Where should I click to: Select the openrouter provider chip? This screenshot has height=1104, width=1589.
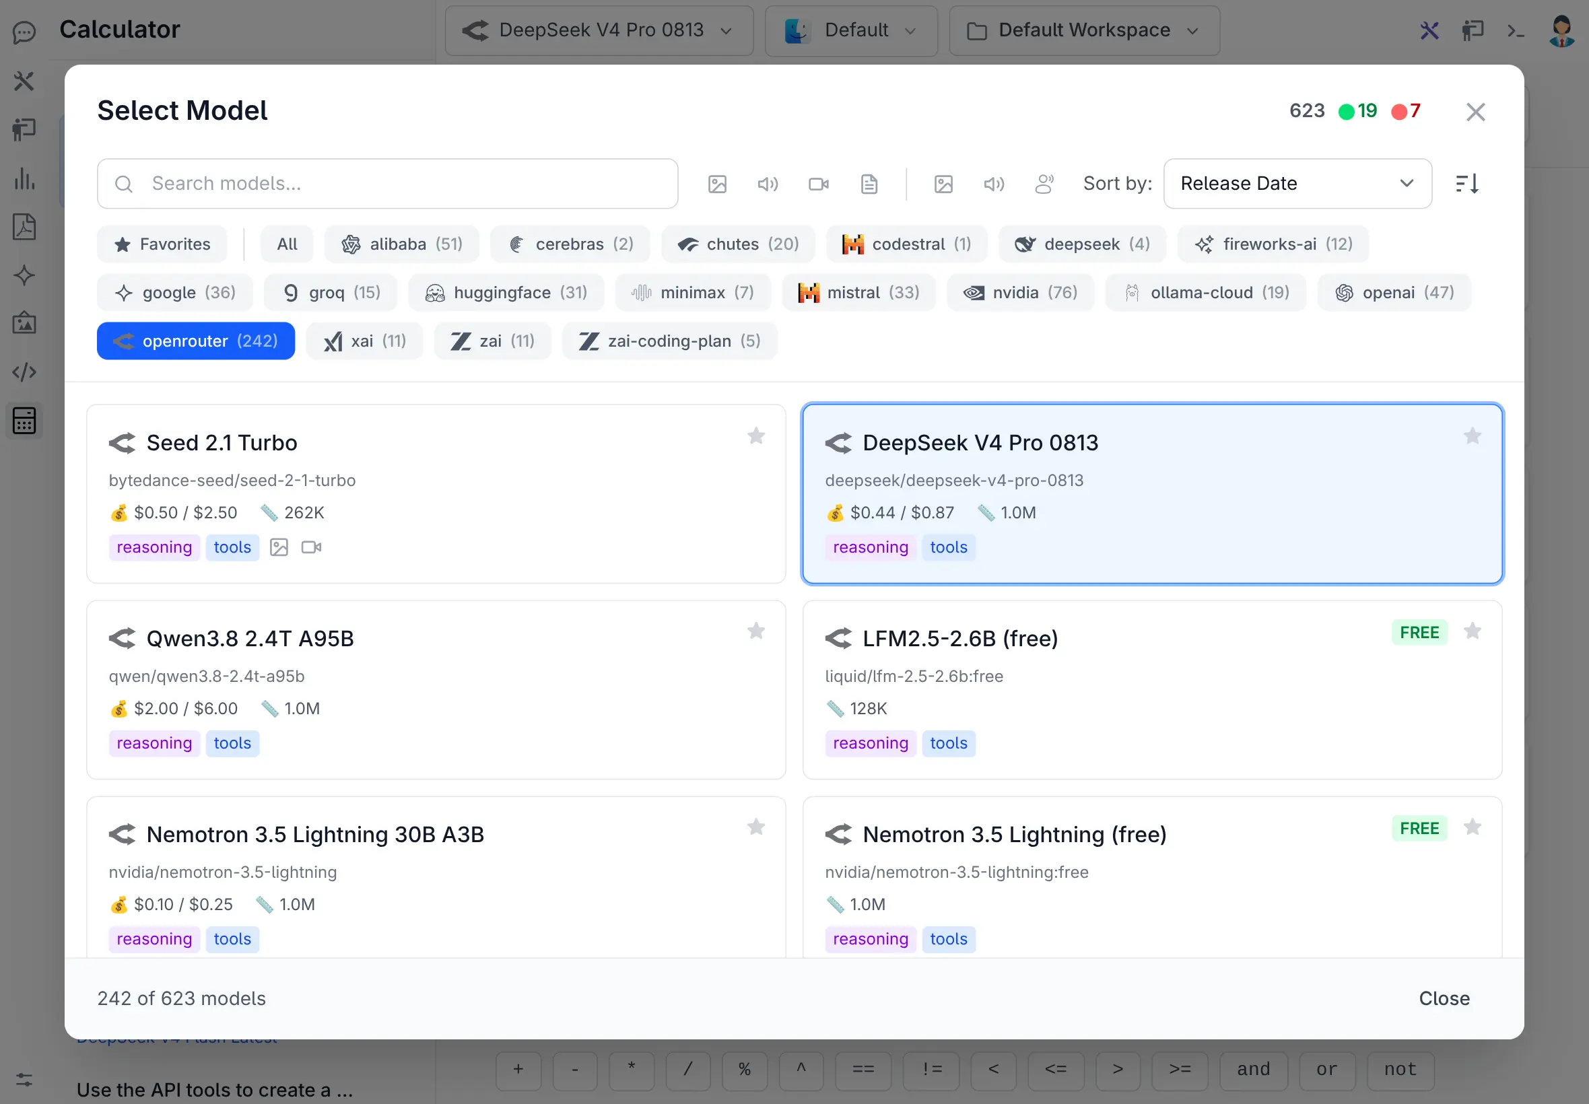tap(196, 341)
